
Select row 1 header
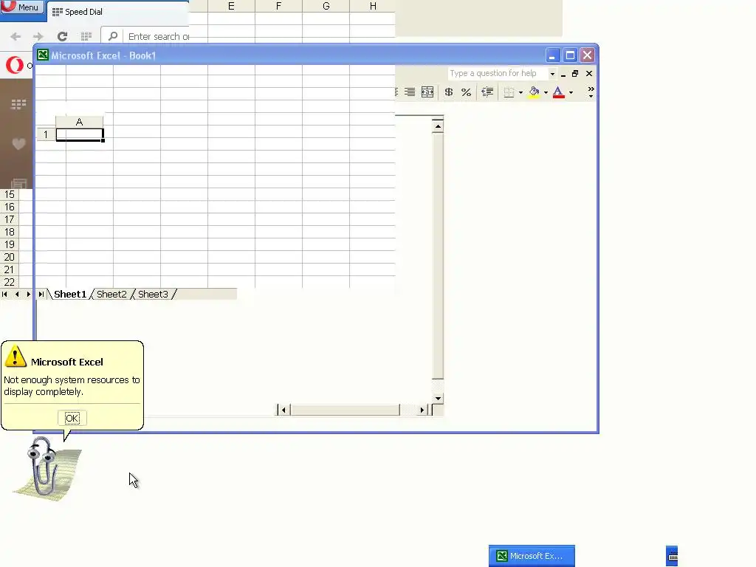(x=46, y=134)
